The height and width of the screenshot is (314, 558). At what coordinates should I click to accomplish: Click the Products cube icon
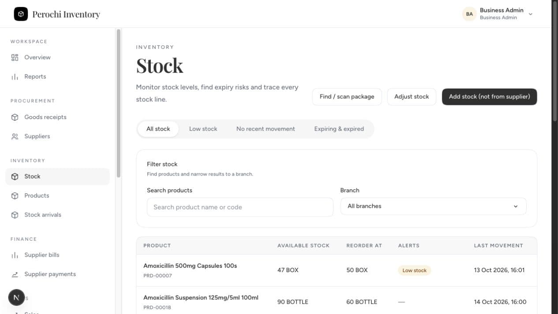pyautogui.click(x=15, y=196)
